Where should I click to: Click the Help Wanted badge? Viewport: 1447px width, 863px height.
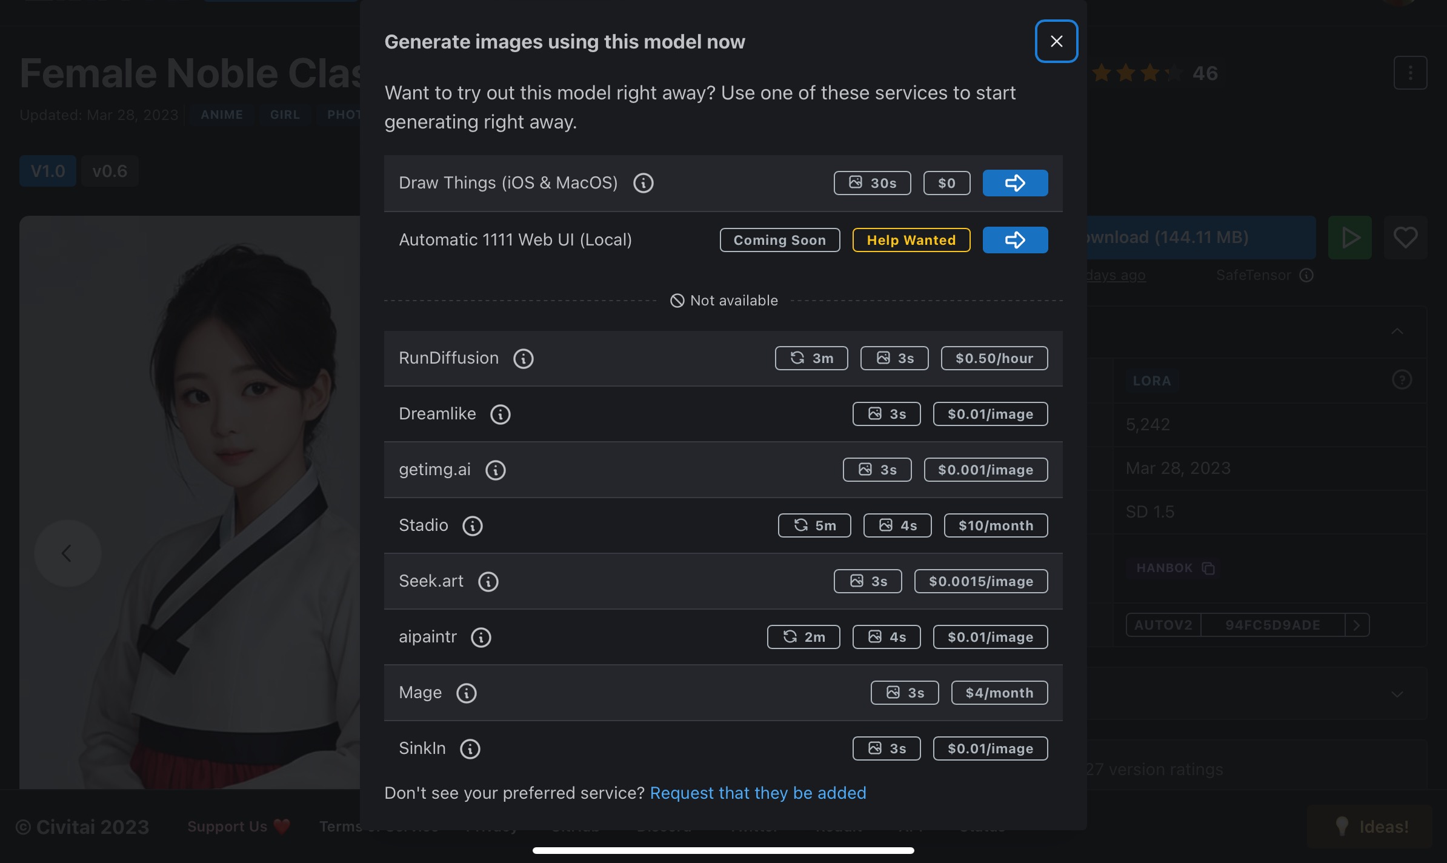click(911, 240)
